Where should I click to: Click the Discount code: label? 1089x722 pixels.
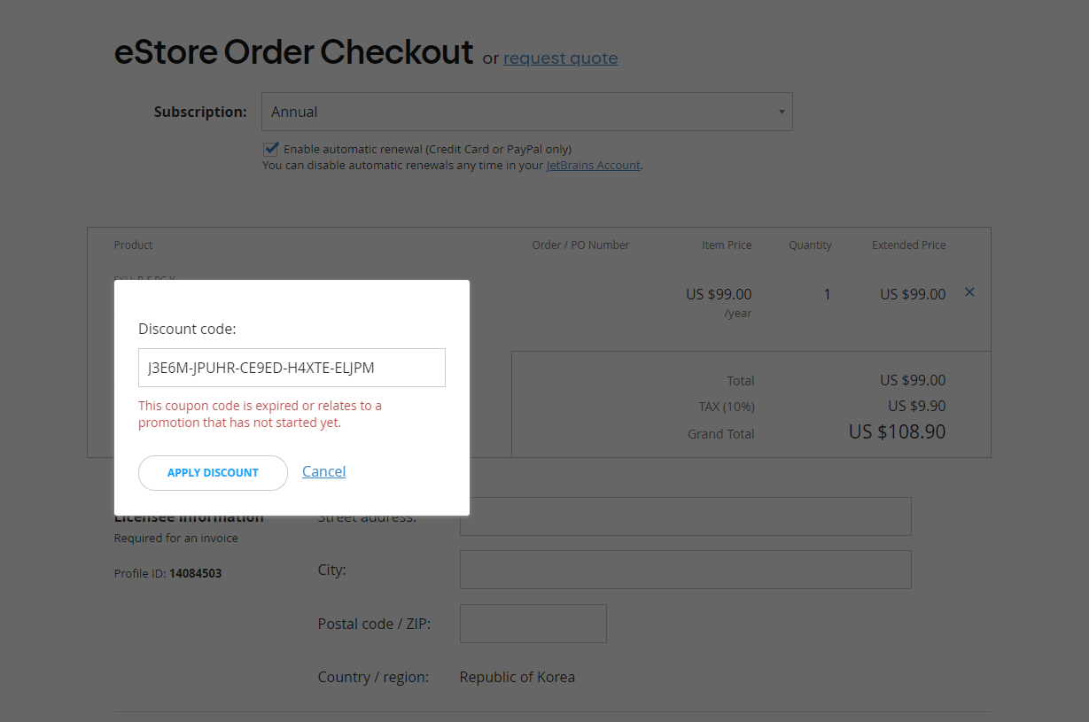[x=188, y=329]
